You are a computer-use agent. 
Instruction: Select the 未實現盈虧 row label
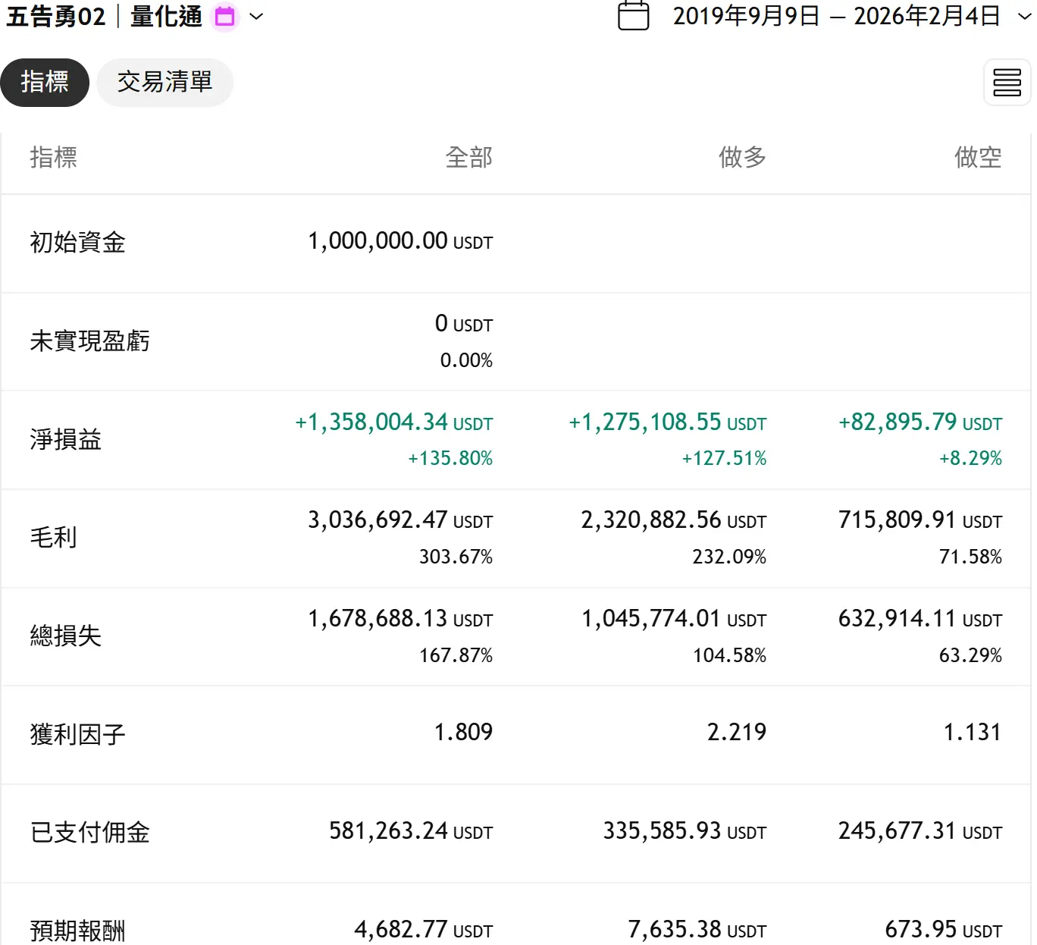tap(89, 341)
